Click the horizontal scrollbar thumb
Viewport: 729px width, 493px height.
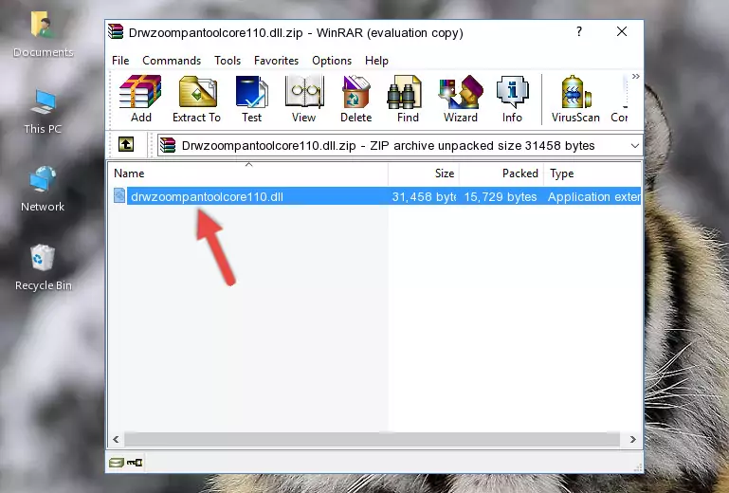tap(372, 440)
